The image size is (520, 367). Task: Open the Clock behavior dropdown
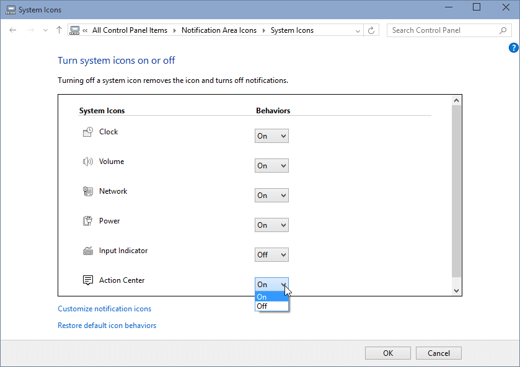[x=271, y=136]
